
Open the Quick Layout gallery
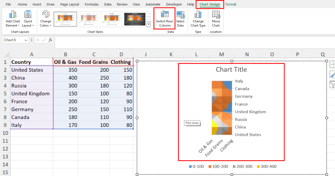click(28, 19)
